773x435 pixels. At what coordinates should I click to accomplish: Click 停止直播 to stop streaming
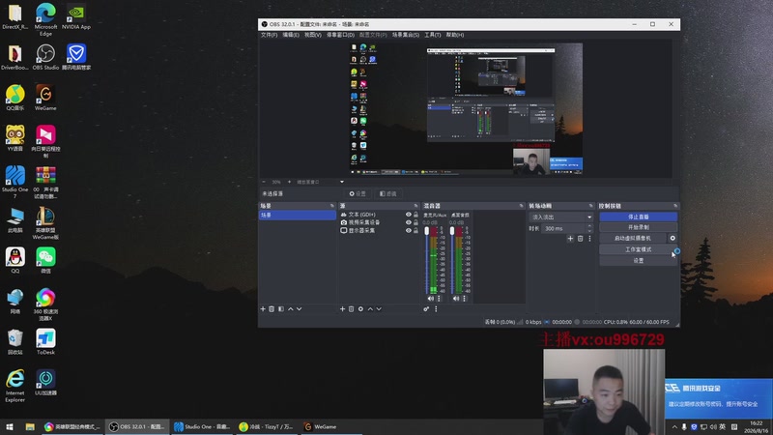coord(638,217)
